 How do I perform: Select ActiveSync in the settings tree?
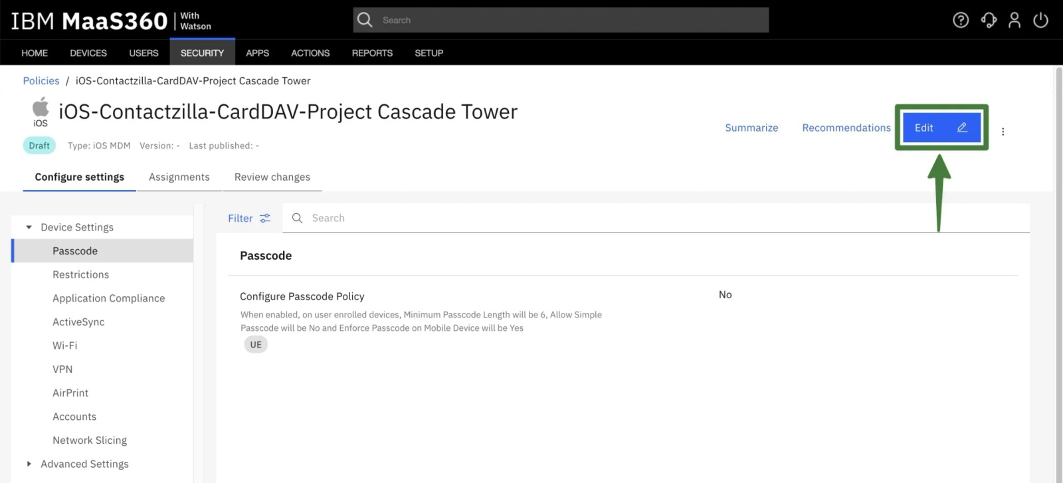tap(78, 322)
